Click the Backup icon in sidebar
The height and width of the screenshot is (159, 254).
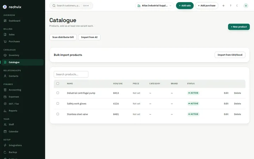[5, 152]
